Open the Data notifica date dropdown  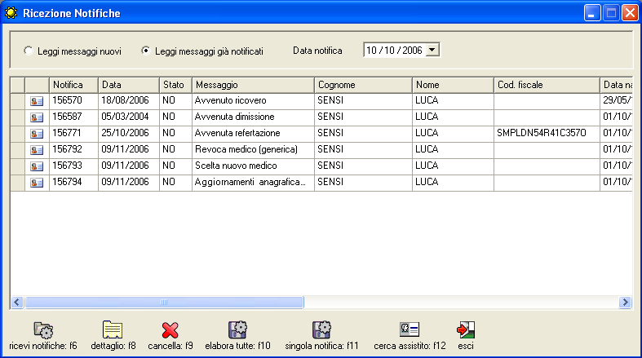(432, 51)
